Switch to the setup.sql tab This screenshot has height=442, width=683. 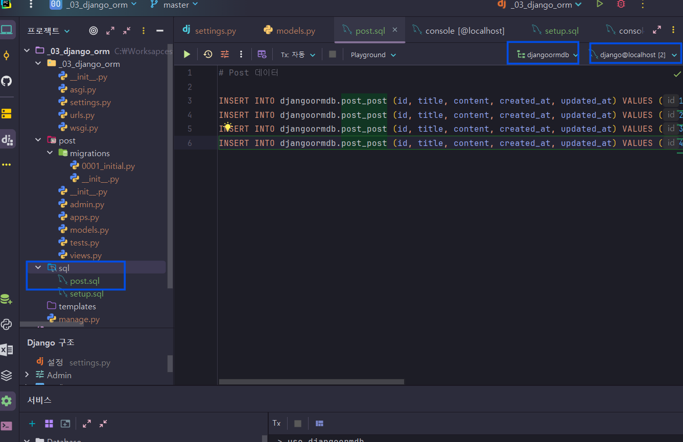(555, 31)
